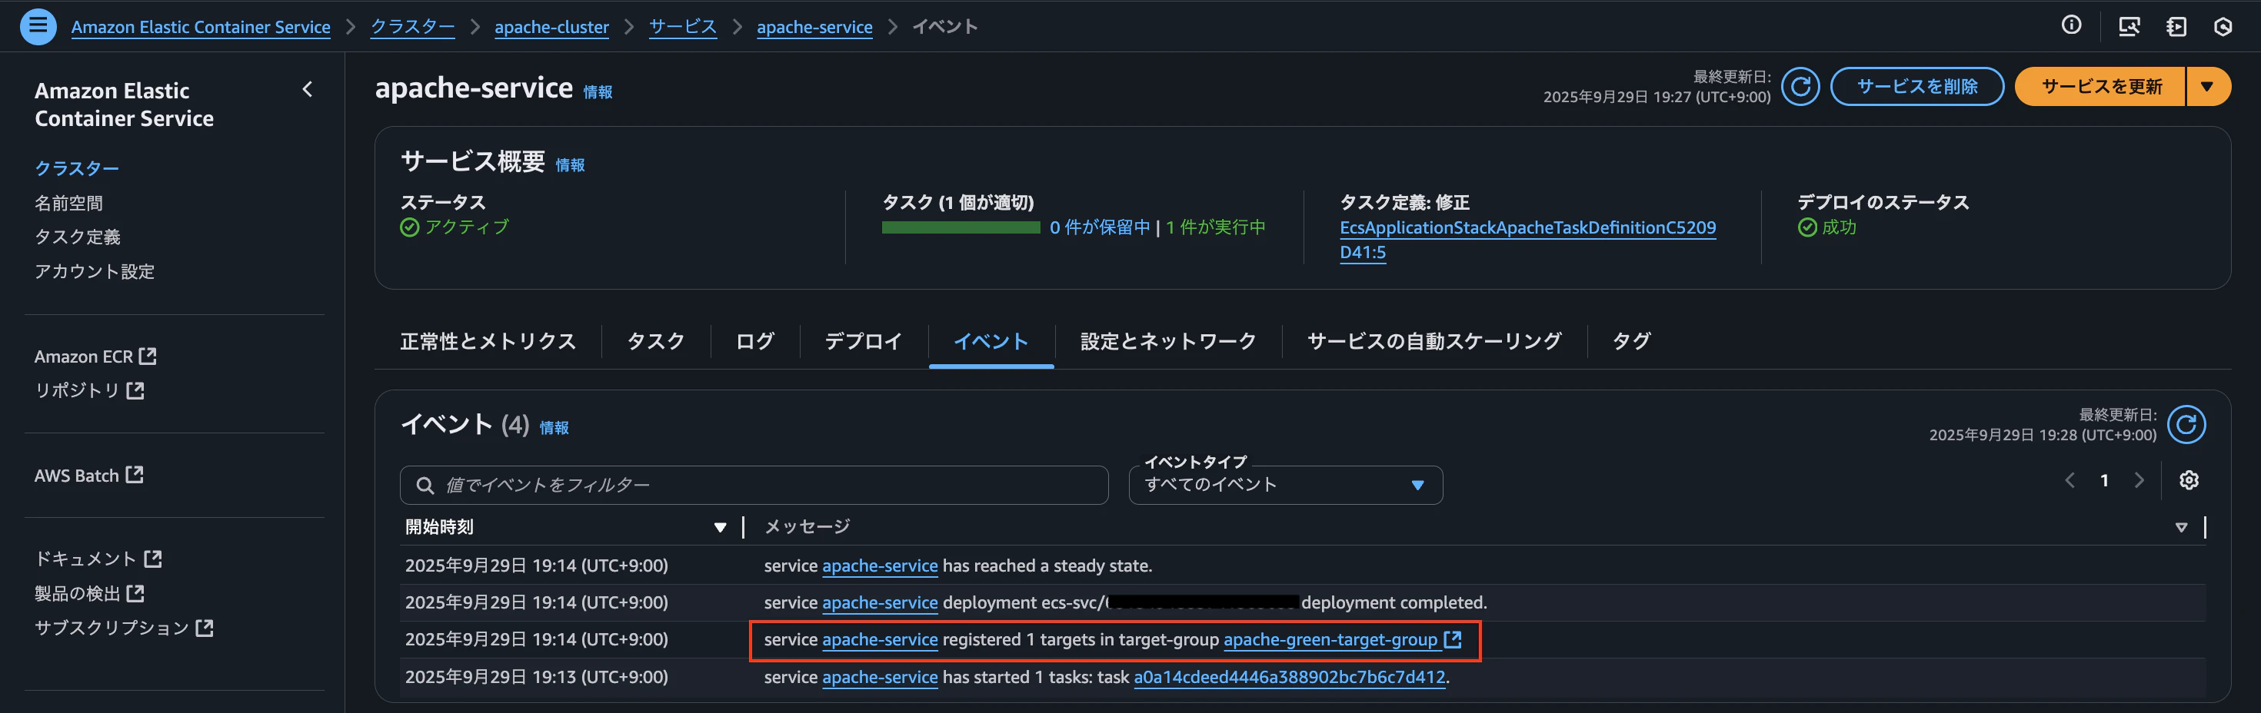
Task: Select 名前空間 in sidebar
Action: (x=68, y=203)
